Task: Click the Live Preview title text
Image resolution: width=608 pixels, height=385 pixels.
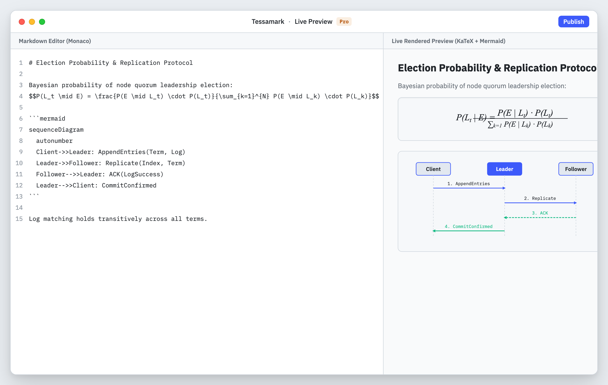Action: point(313,22)
